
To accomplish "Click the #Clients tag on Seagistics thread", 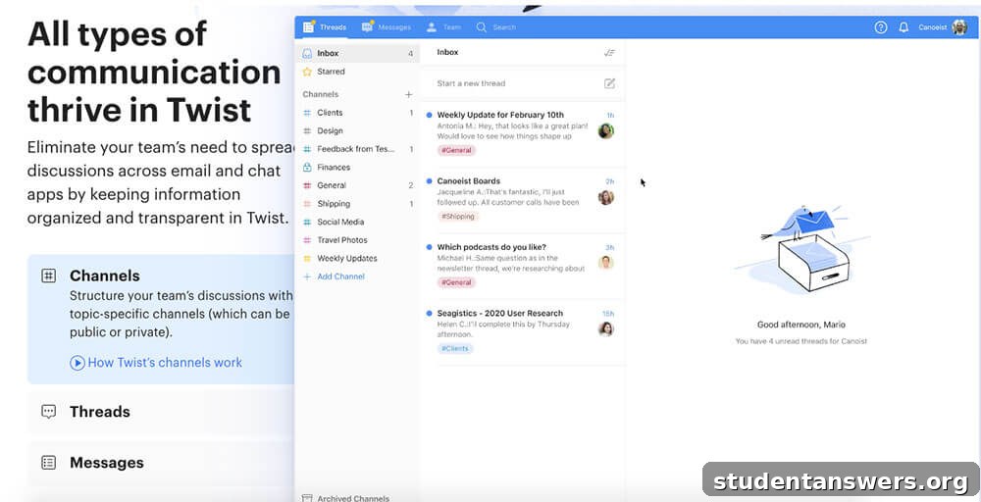I will tap(455, 348).
